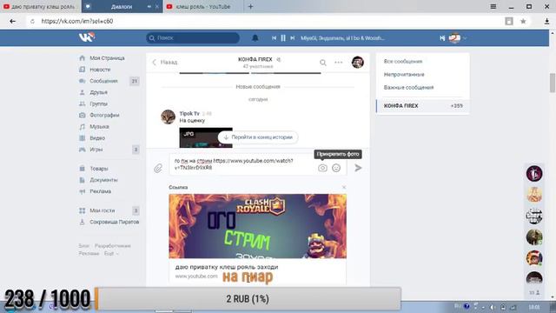Viewport: 556px width, 313px height.
Task: Remove the link preview attachment
Action: click(344, 187)
